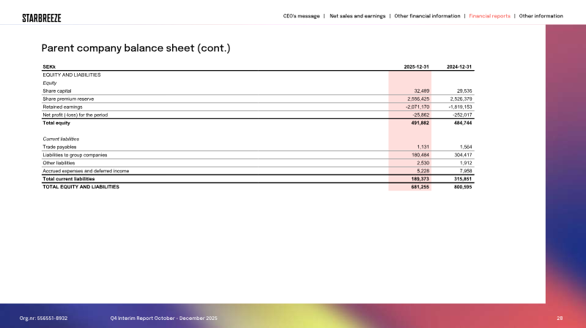The image size is (586, 328).
Task: Click Share capital value 29,535
Action: tap(464, 91)
